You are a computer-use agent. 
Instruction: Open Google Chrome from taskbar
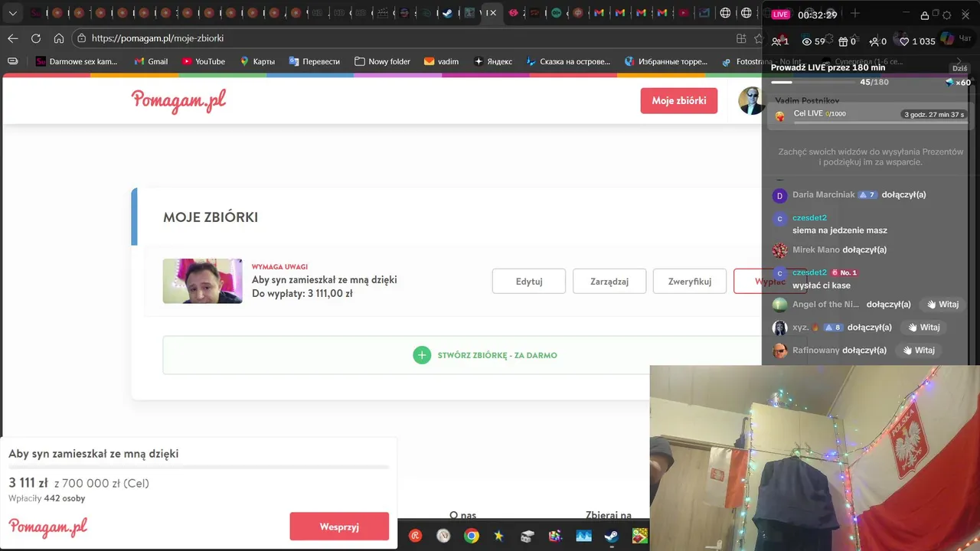tap(472, 536)
